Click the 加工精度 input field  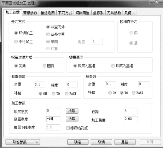(x=131, y=119)
